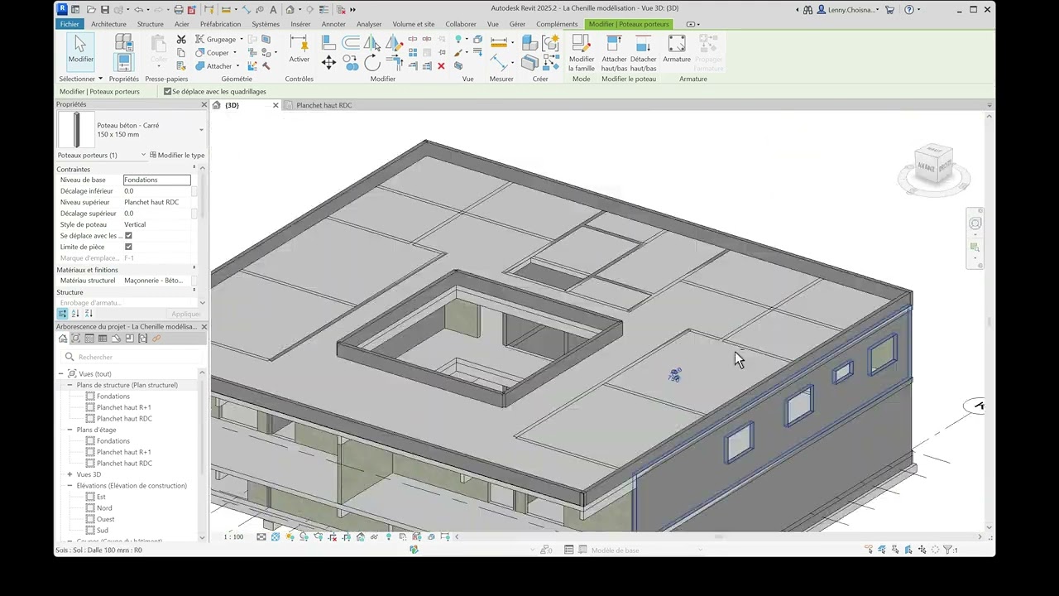Screen dimensions: 1059x596
Task: Open the Fichier menu
Action: click(x=69, y=24)
